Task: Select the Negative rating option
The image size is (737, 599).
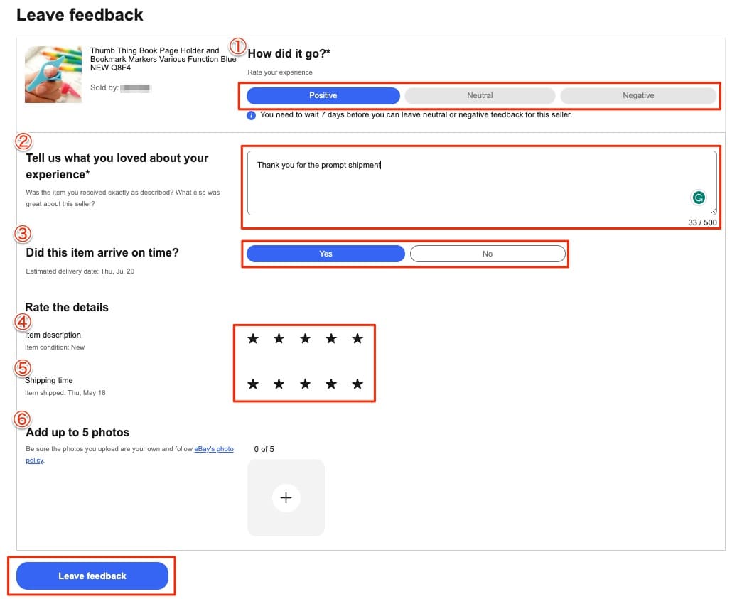Action: click(x=638, y=95)
